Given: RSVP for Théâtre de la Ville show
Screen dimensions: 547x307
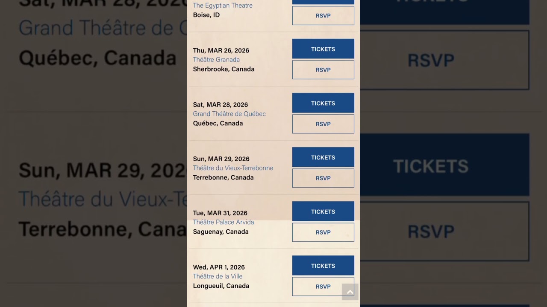Looking at the screenshot, I should coord(323,287).
